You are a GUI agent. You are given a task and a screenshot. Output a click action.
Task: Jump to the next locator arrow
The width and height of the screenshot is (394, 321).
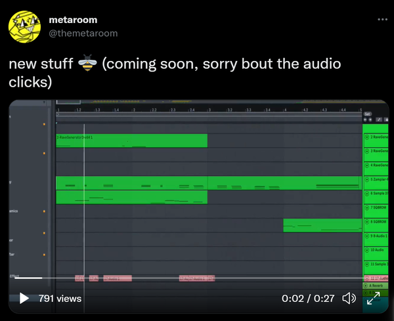[x=370, y=119]
